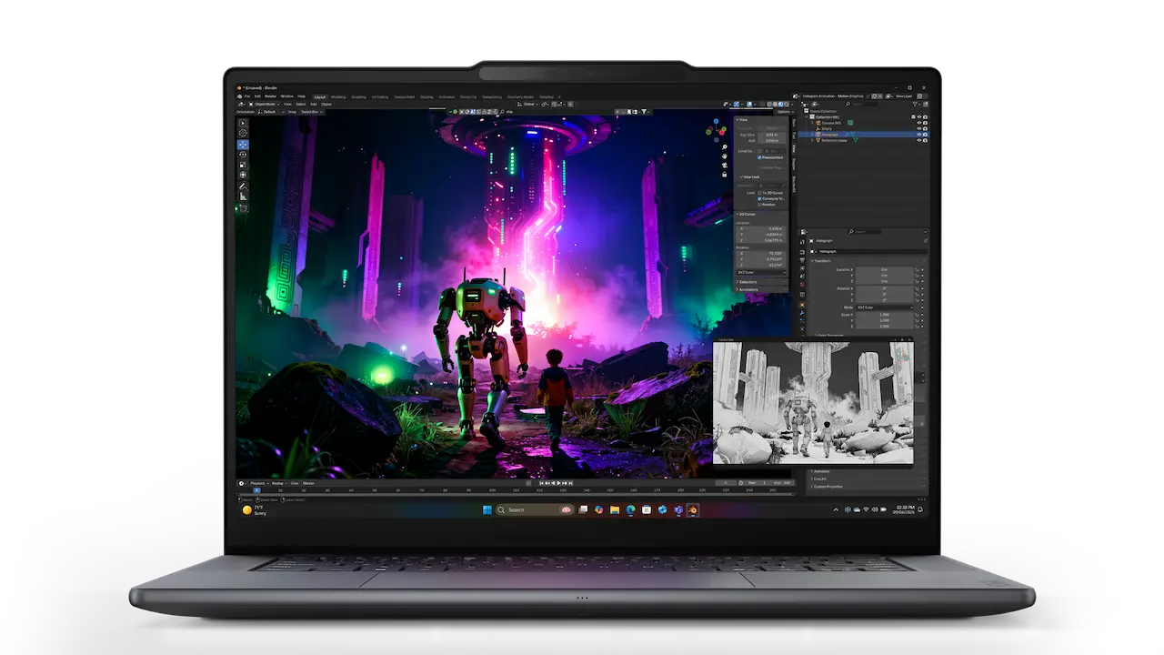Open the weather widget showing Sunny
1164x655 pixels.
click(255, 510)
